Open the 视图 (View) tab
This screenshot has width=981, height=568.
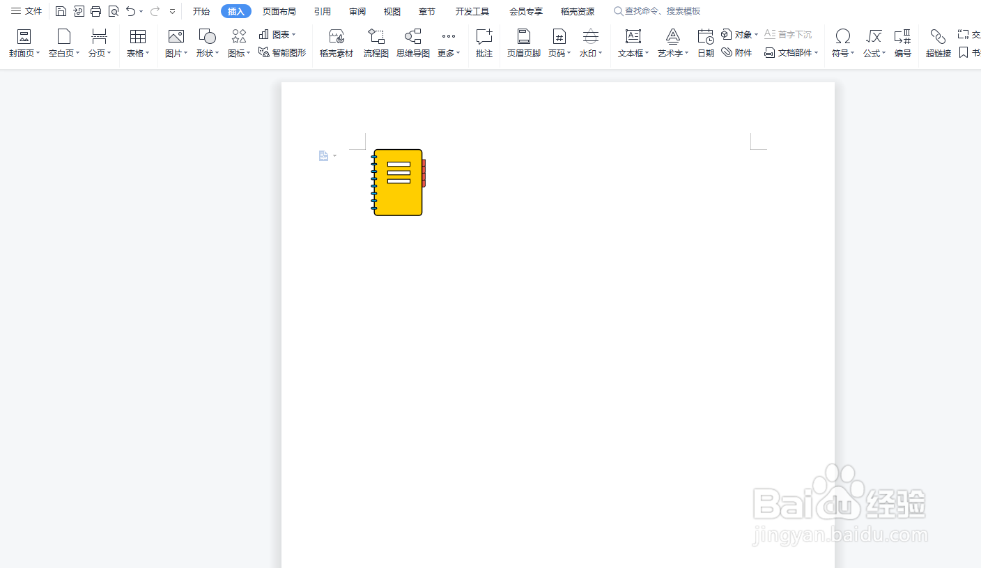coord(392,11)
